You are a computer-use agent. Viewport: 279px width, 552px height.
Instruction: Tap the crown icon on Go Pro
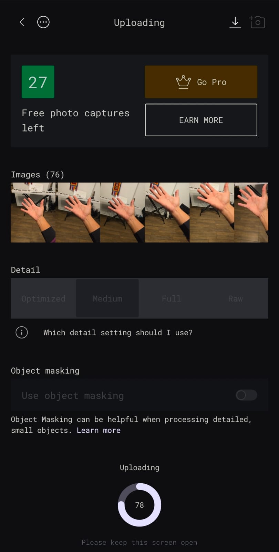click(183, 82)
